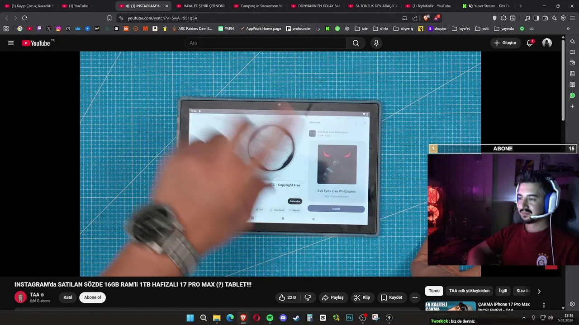The image size is (579, 325).
Task: Open share page icon in address bar
Action: 415,18
